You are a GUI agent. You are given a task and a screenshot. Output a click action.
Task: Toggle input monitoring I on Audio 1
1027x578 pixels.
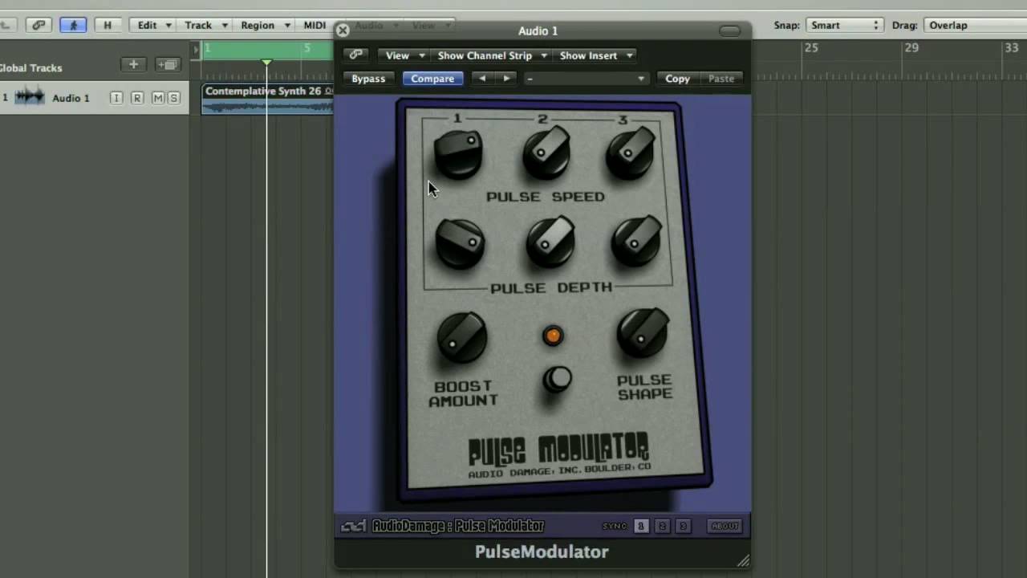[116, 98]
